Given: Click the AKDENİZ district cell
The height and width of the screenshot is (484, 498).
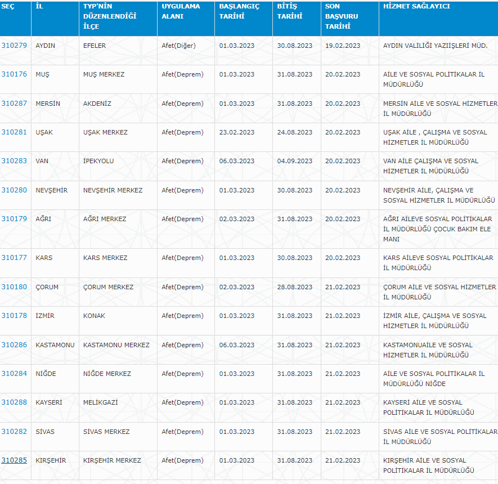Looking at the screenshot, I should (x=118, y=108).
